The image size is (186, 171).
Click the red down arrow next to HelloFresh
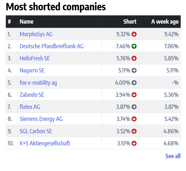(x=134, y=58)
